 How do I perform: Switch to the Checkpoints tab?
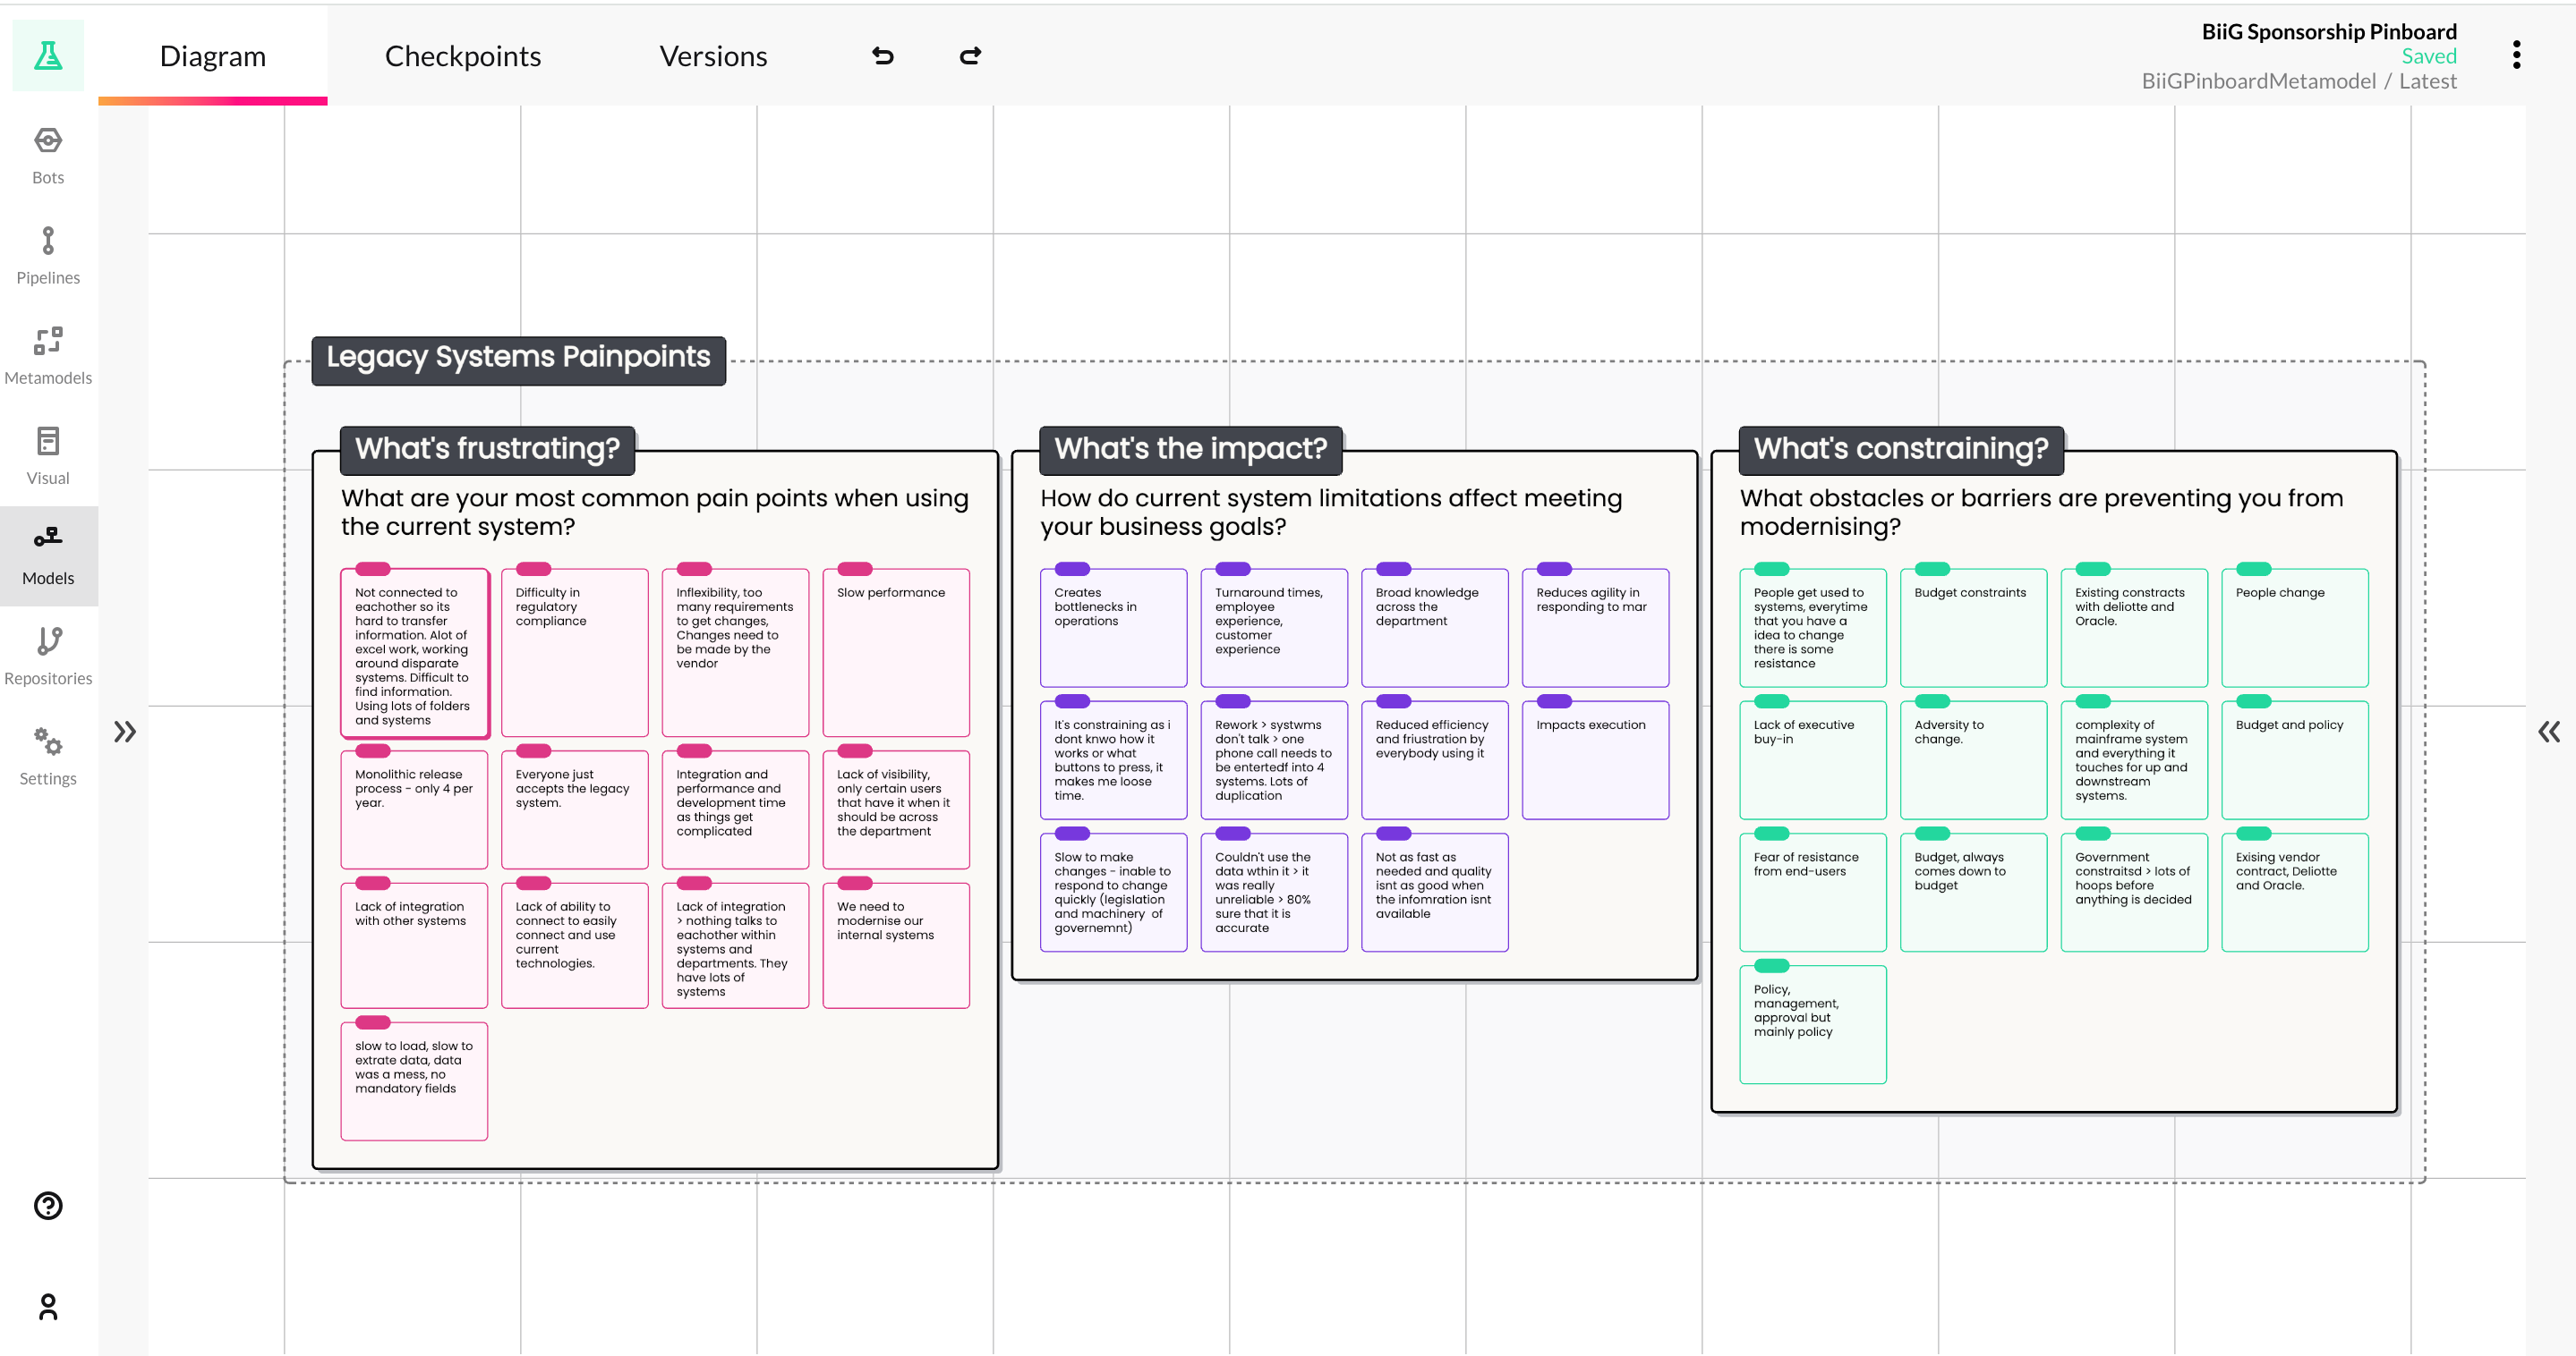pos(462,56)
